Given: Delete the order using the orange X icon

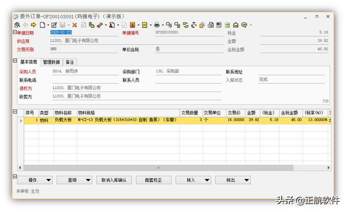Looking at the screenshot, I should pyautogui.click(x=75, y=25).
